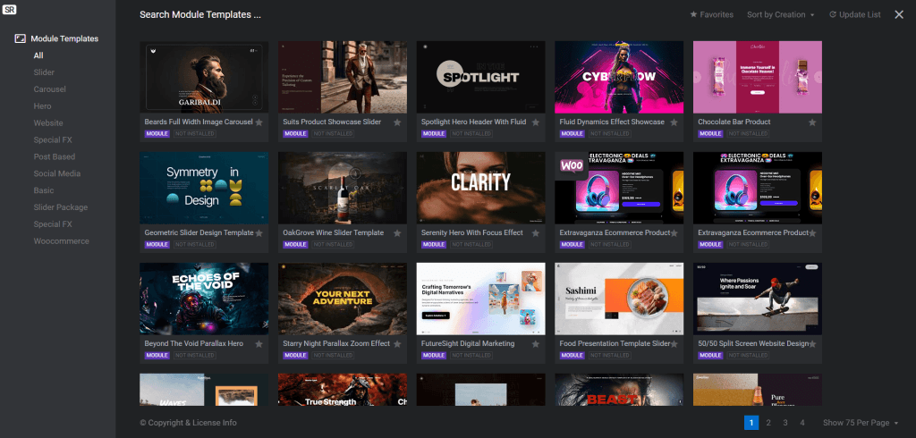Screen dimensions: 916x438
Task: Star the Serenity Hero With Focus Effect
Action: pos(536,233)
